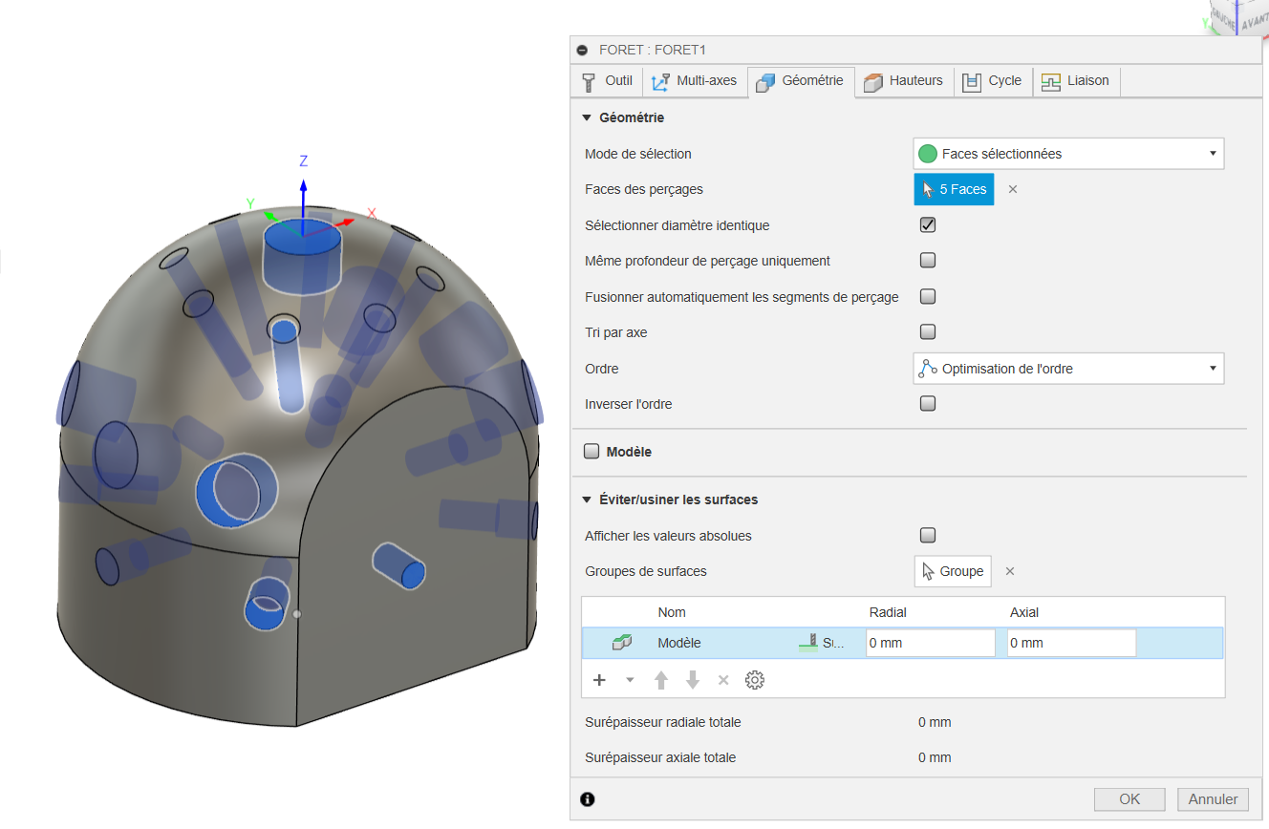Collapse the Éviter/usiner les surfaces section
Image resolution: width=1269 pixels, height=829 pixels.
tap(587, 500)
